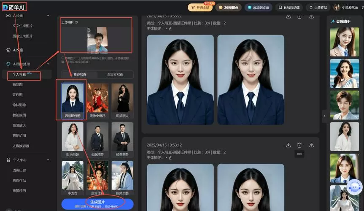
Task: Open 浏览历史 in the sidebar
Action: click(19, 170)
